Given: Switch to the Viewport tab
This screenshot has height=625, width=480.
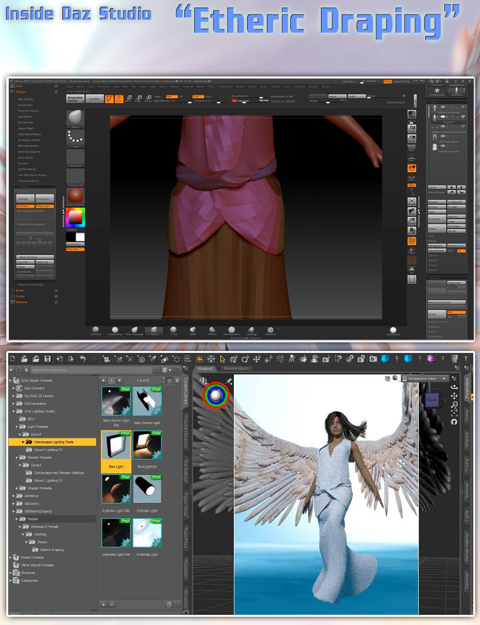Looking at the screenshot, I should (205, 369).
